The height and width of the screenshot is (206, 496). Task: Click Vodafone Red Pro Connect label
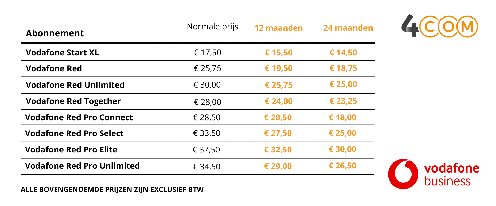tap(79, 117)
